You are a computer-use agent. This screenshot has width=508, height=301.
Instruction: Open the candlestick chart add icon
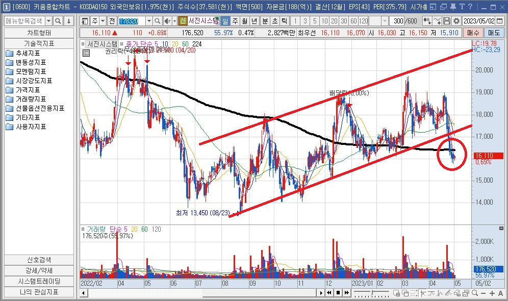coord(427,21)
